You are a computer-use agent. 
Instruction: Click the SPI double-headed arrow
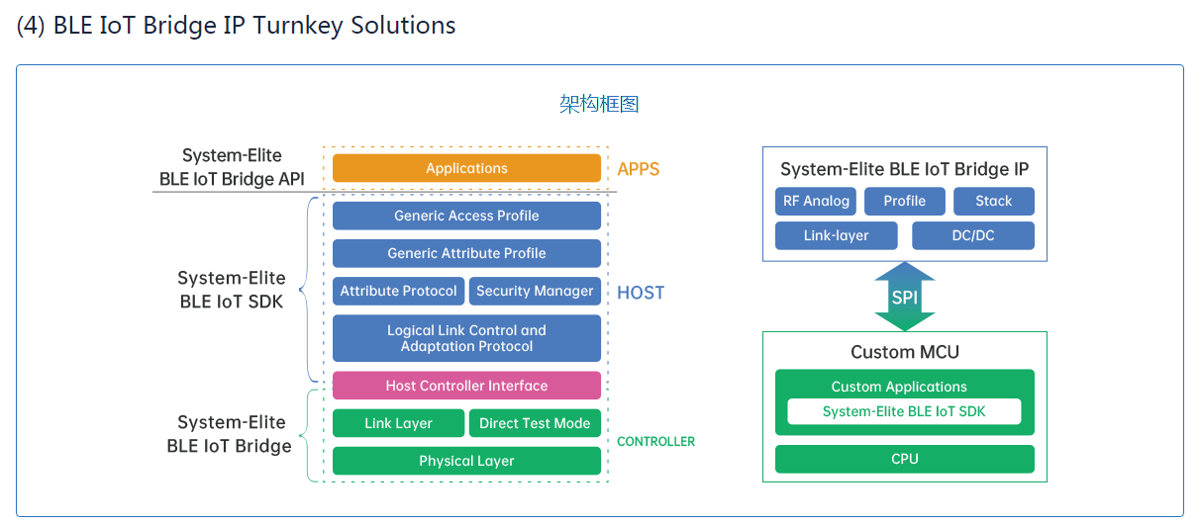(x=905, y=297)
